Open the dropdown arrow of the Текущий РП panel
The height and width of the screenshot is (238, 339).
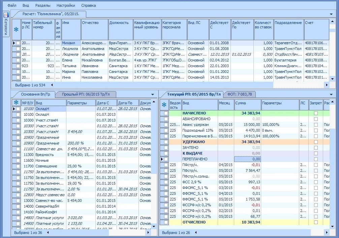pos(331,95)
